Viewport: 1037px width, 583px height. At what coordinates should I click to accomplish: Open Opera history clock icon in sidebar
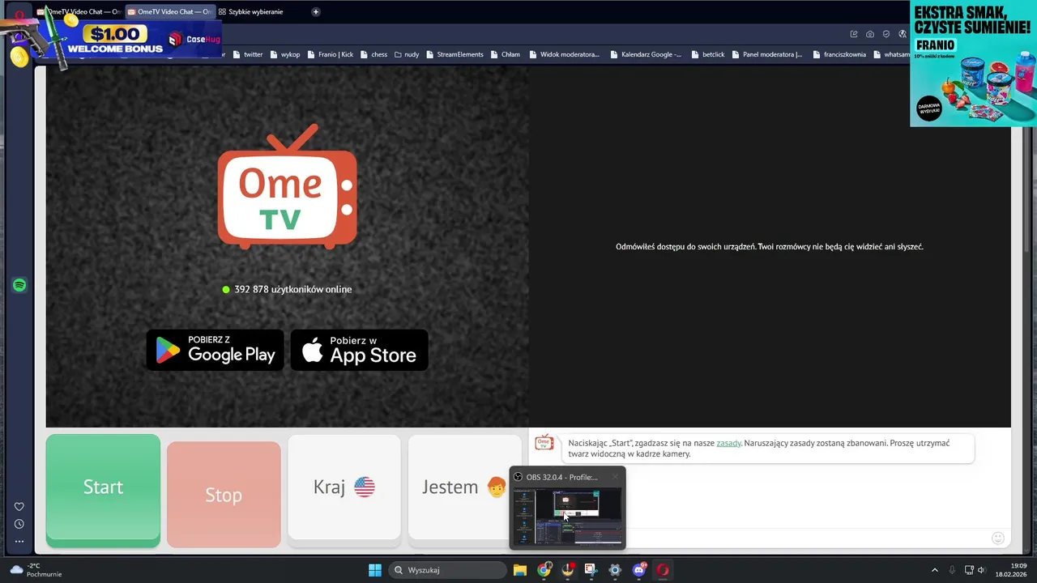(x=19, y=524)
